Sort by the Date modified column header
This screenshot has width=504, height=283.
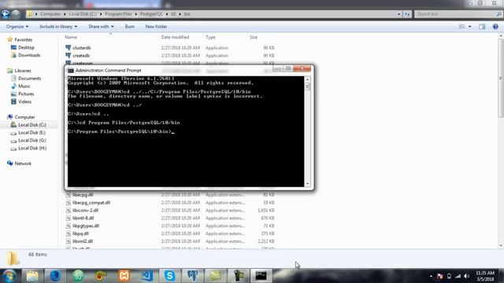tap(175, 37)
